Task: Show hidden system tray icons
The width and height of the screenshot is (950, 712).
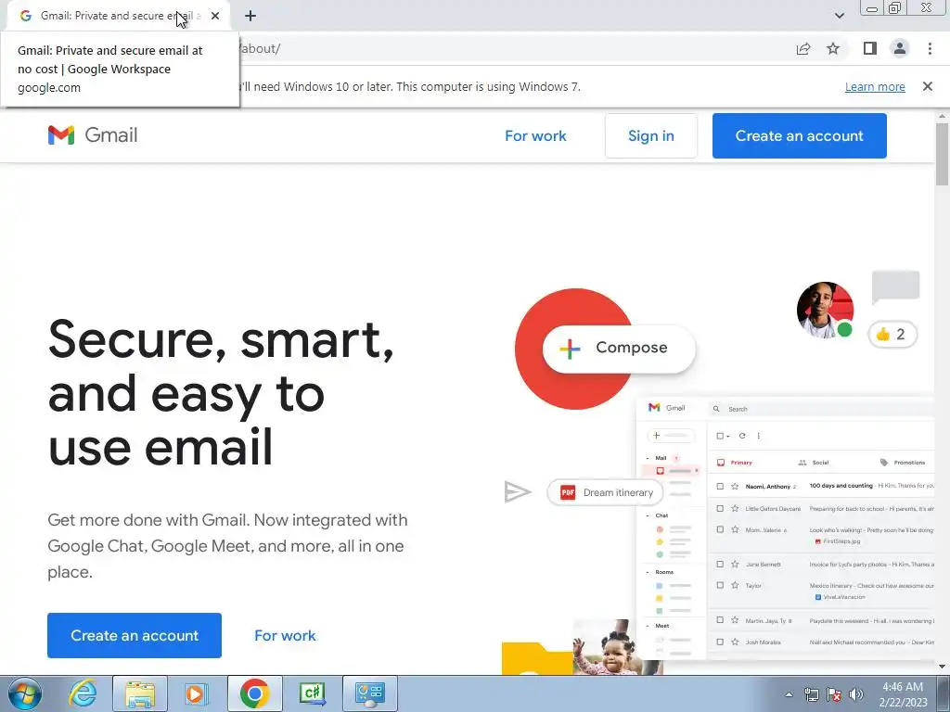Action: [x=789, y=695]
